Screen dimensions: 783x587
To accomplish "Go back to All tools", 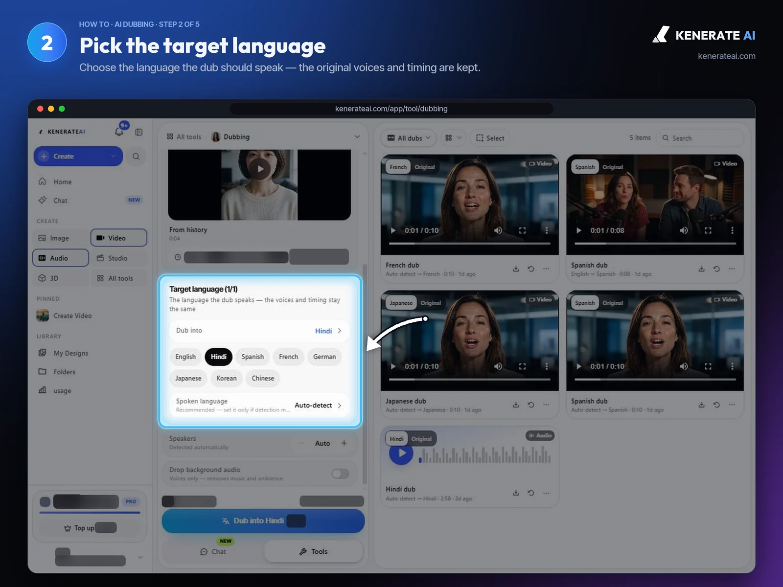I will [184, 137].
